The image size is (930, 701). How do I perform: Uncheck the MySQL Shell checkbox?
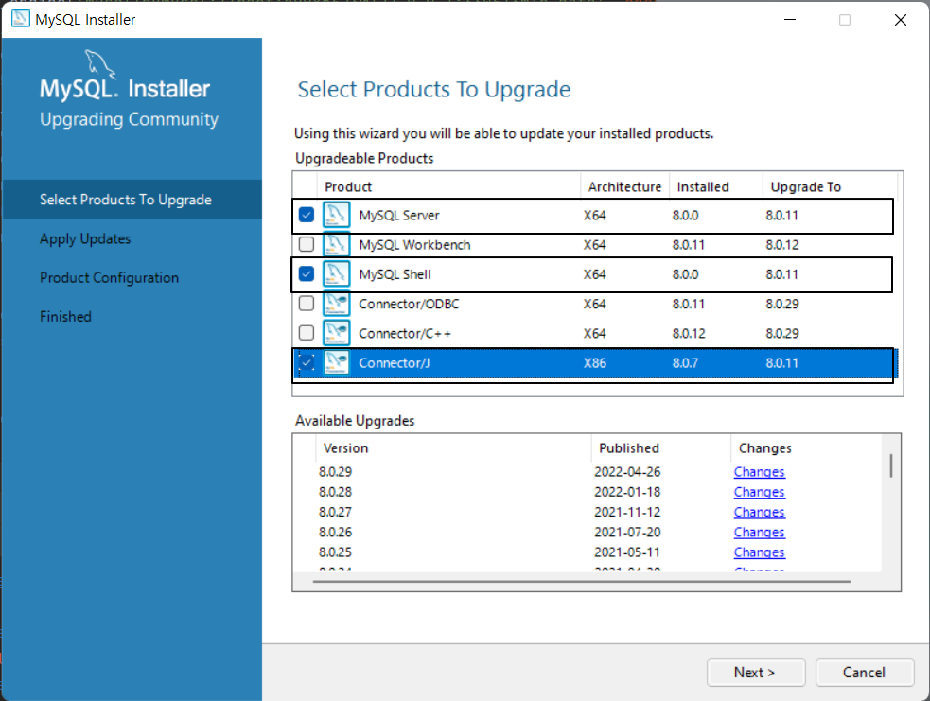[306, 274]
